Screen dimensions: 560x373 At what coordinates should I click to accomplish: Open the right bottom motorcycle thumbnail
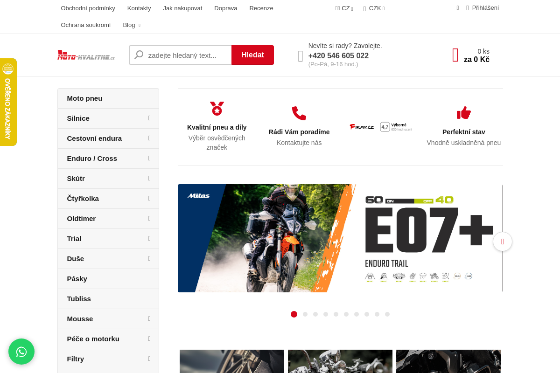(x=448, y=361)
